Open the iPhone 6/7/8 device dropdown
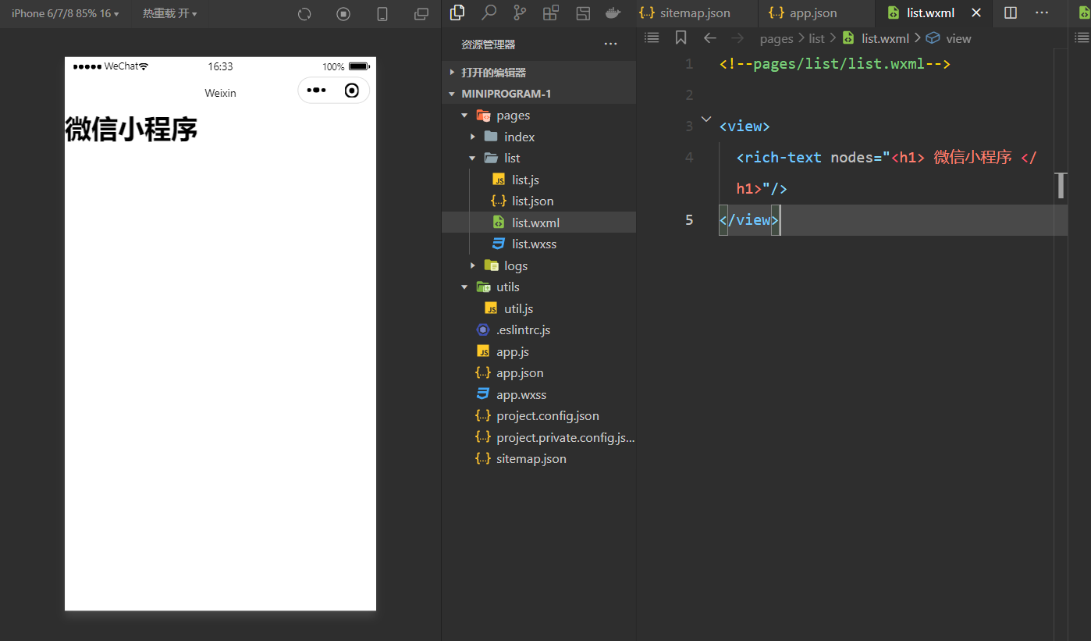This screenshot has width=1091, height=641. pos(65,13)
